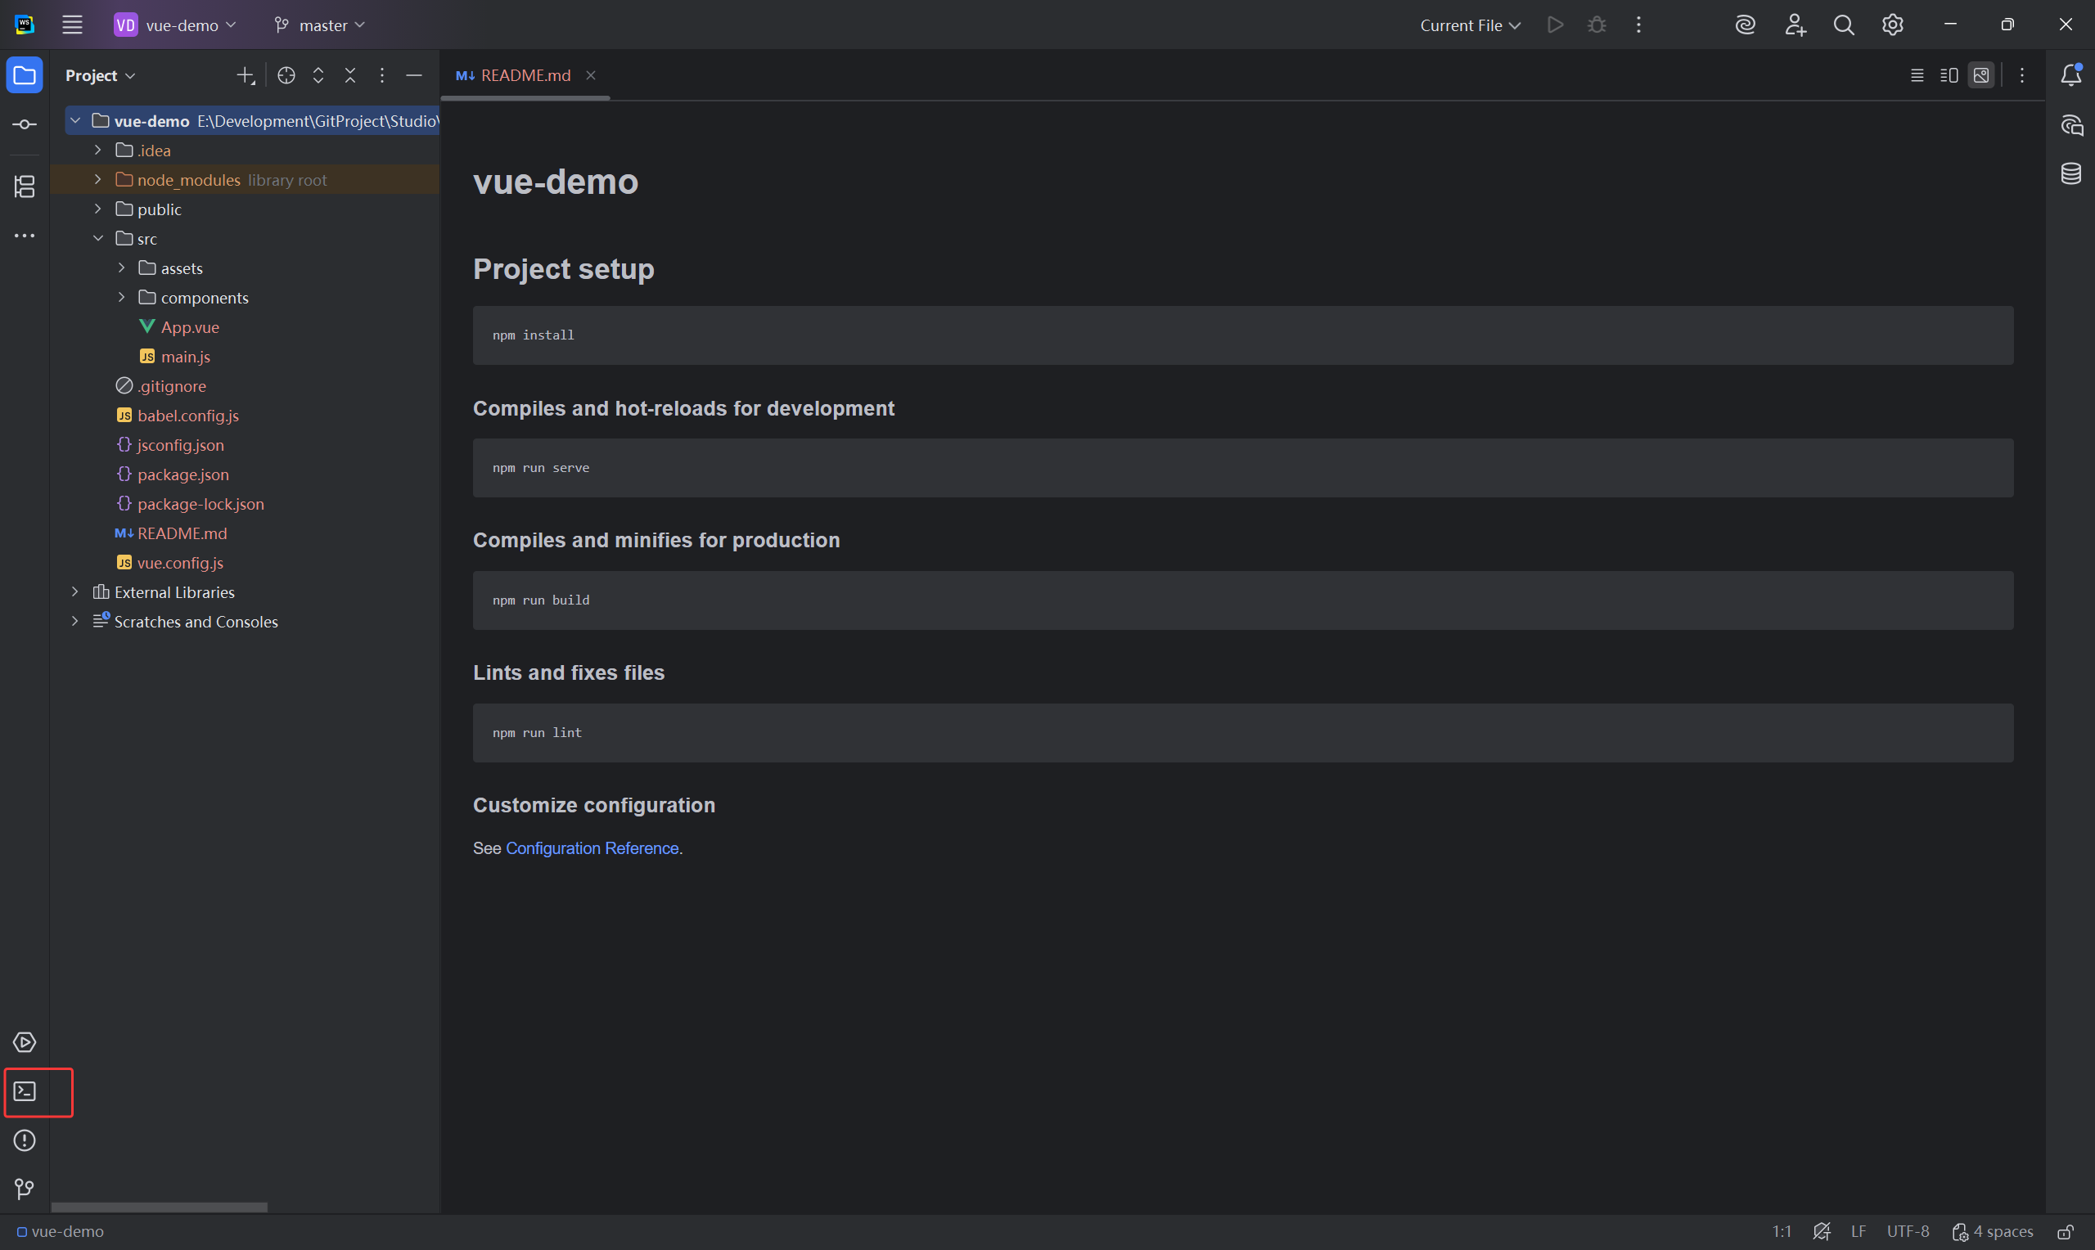Follow the Configuration Reference link

coord(592,848)
